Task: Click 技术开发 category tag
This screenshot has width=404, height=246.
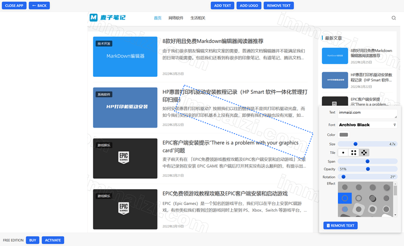Action: (x=104, y=44)
